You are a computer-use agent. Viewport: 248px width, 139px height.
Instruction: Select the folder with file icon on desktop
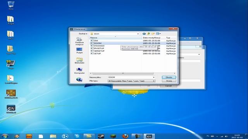click(x=11, y=80)
